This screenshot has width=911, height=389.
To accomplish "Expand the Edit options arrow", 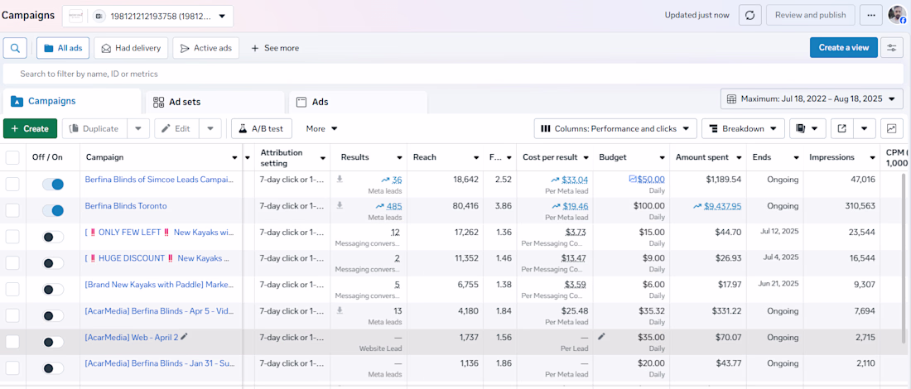I will [210, 128].
